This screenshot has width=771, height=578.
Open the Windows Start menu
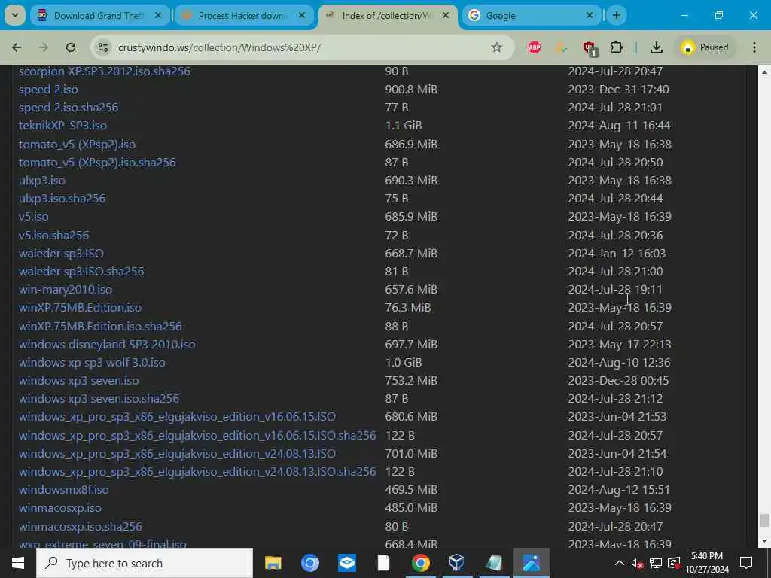18,563
